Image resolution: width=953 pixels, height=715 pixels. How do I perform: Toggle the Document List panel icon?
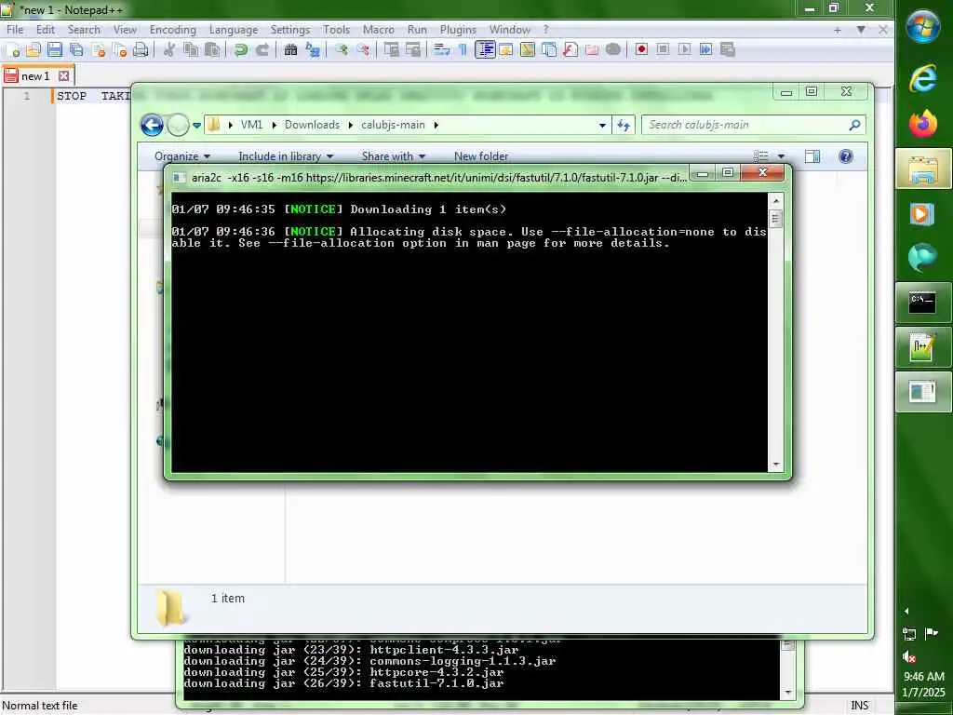tap(549, 50)
